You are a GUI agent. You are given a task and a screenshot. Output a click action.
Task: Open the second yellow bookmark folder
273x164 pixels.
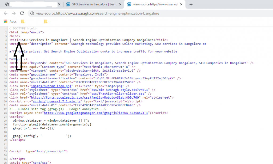coord(46,21)
